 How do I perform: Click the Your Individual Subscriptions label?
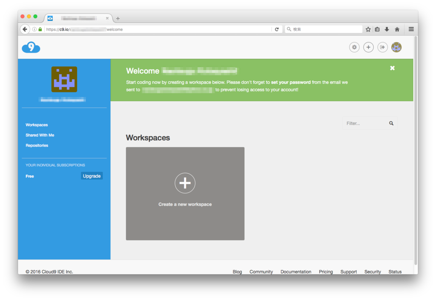coord(55,165)
